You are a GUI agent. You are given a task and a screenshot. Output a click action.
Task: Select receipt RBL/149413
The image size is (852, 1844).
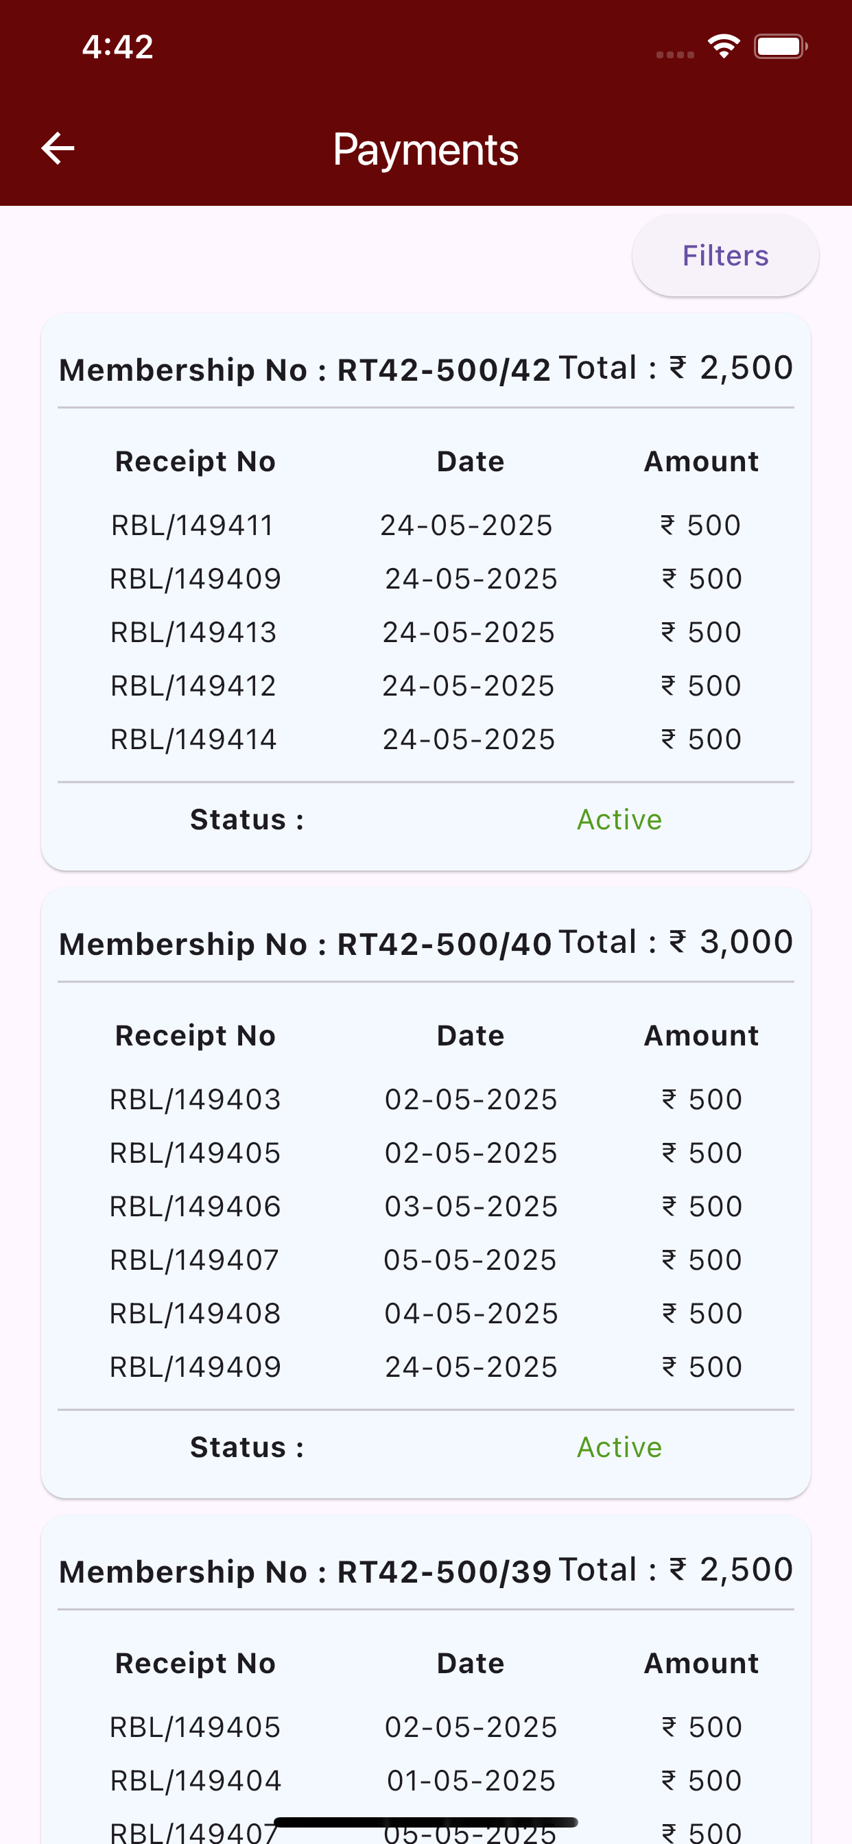pos(426,633)
